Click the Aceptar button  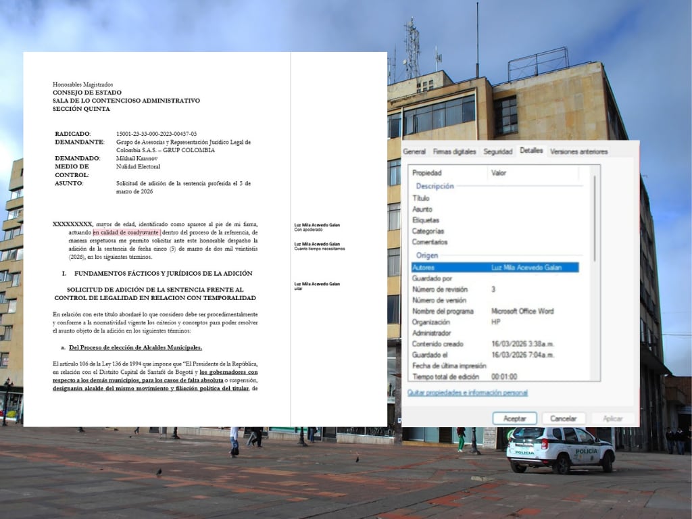[x=514, y=418]
